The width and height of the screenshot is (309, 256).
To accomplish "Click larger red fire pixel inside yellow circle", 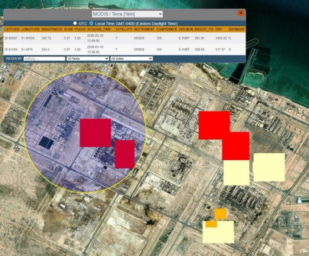I will pos(95,133).
